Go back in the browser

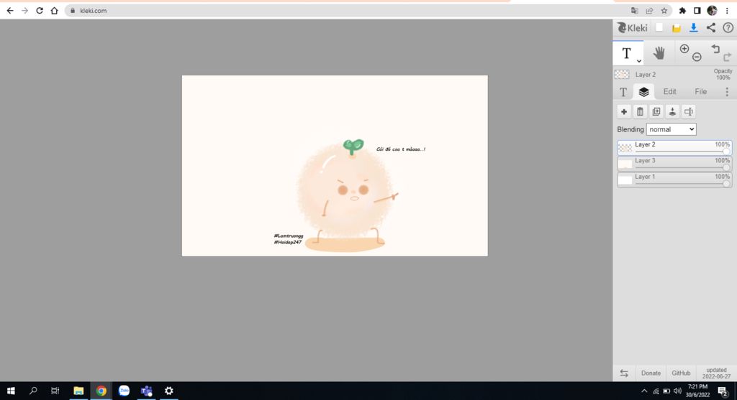click(x=10, y=10)
